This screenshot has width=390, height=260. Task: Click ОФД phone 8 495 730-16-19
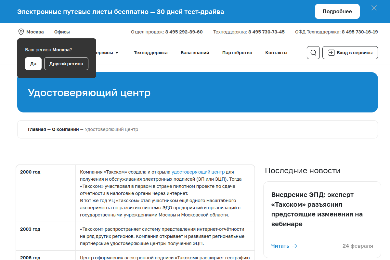pyautogui.click(x=360, y=32)
